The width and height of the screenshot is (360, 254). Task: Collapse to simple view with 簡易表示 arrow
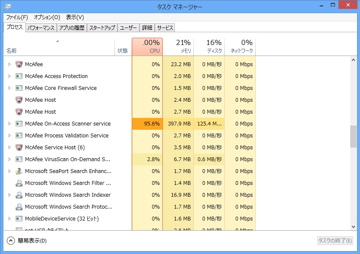pyautogui.click(x=11, y=241)
